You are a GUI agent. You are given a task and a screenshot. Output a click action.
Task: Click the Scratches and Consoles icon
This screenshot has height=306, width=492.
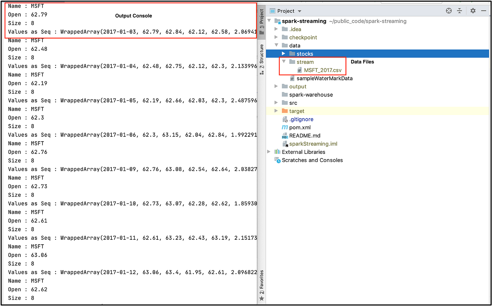tap(278, 160)
